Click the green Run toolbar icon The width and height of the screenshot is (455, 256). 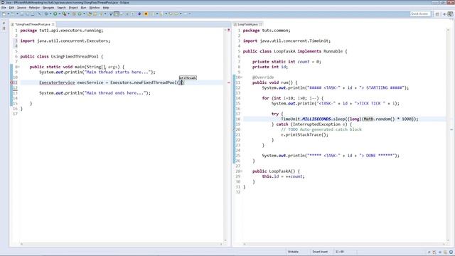[x=55, y=14]
